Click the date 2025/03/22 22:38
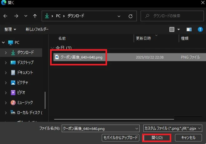206x144 pixels. tap(150, 57)
